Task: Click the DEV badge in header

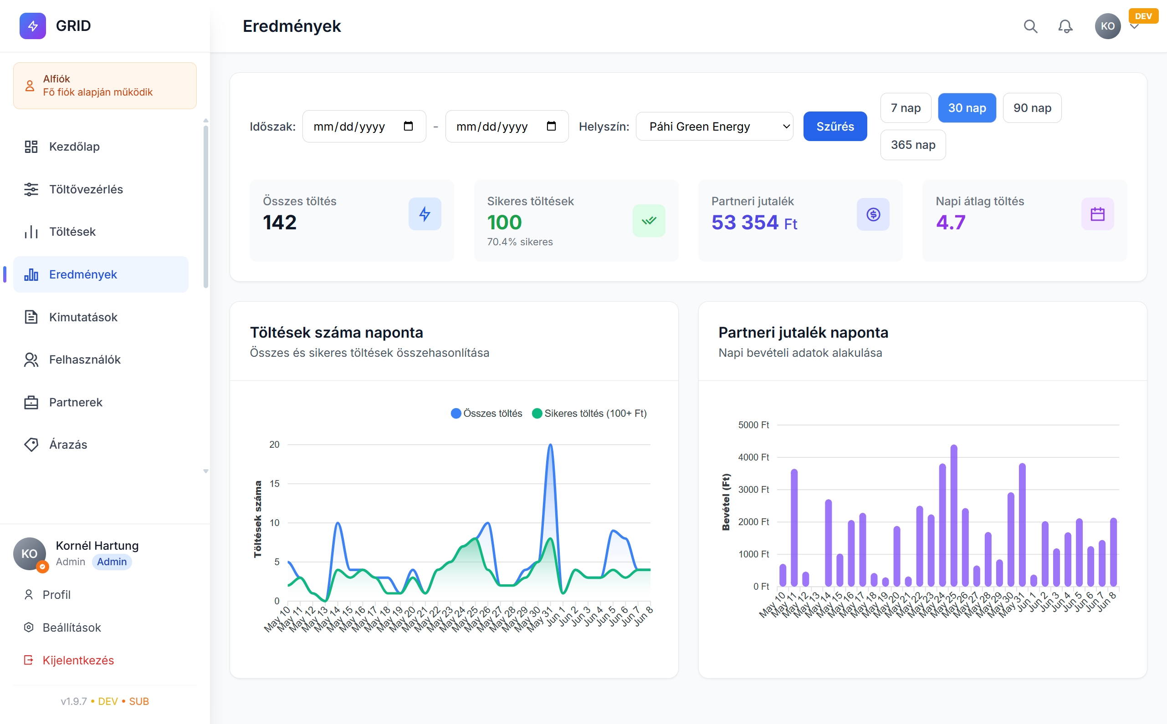Action: (1143, 16)
